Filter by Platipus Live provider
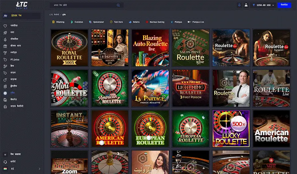 [x=196, y=22]
